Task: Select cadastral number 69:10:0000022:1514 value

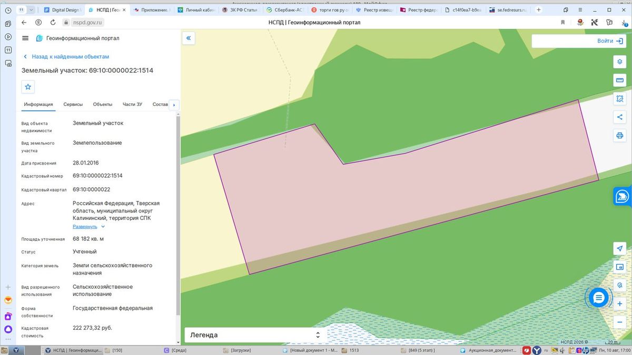Action: [97, 176]
